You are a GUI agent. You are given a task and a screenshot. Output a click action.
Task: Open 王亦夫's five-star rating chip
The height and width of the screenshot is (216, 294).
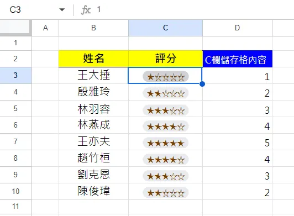(x=166, y=143)
